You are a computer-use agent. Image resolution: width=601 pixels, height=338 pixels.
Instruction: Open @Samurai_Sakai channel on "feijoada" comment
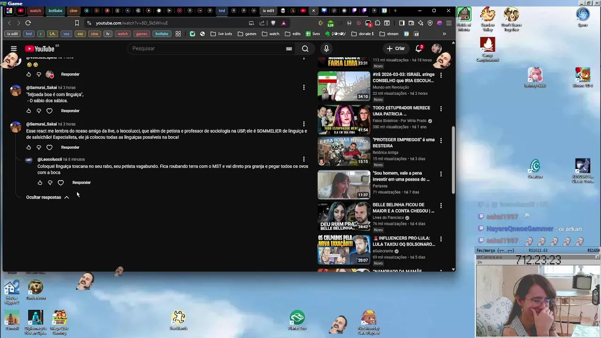pyautogui.click(x=41, y=87)
